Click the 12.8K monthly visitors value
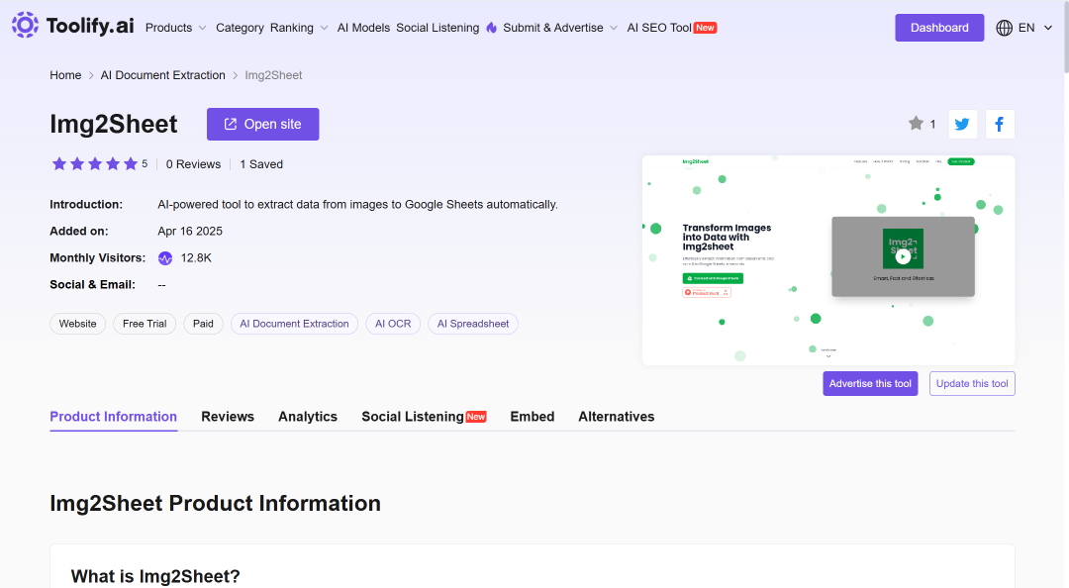This screenshot has width=1069, height=588. point(196,258)
